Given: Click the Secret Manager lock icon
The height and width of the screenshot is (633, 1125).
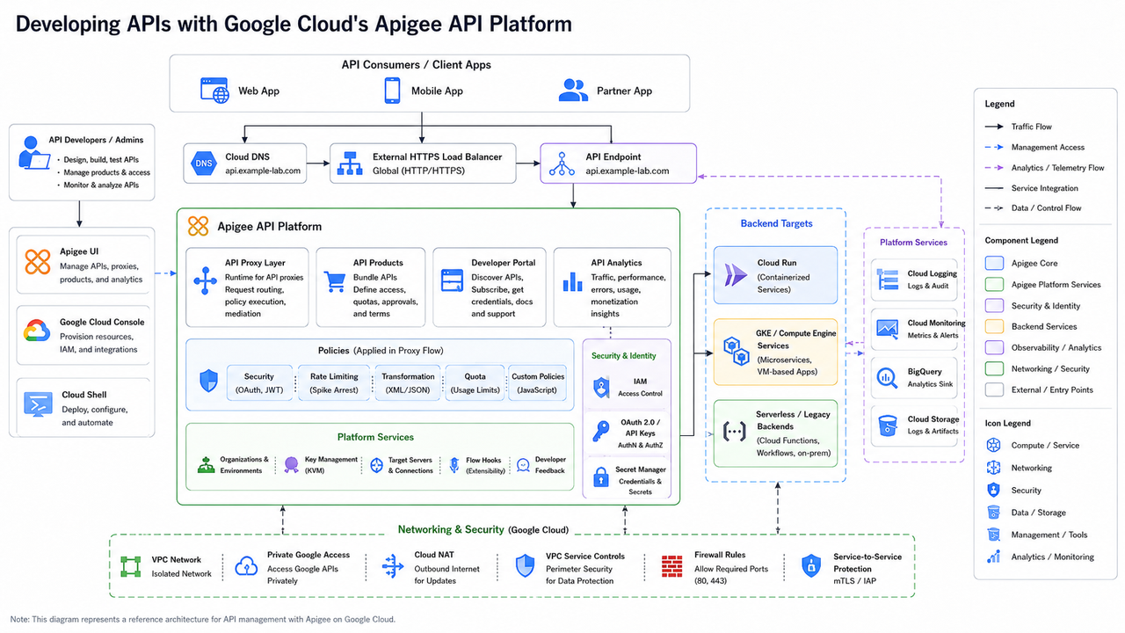Looking at the screenshot, I should pos(601,477).
